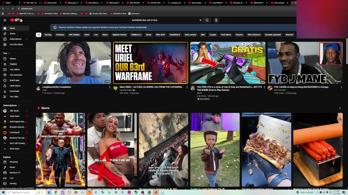Select the Helldivers 2 filter chip
Screen dimensions: 348x195
136,35
